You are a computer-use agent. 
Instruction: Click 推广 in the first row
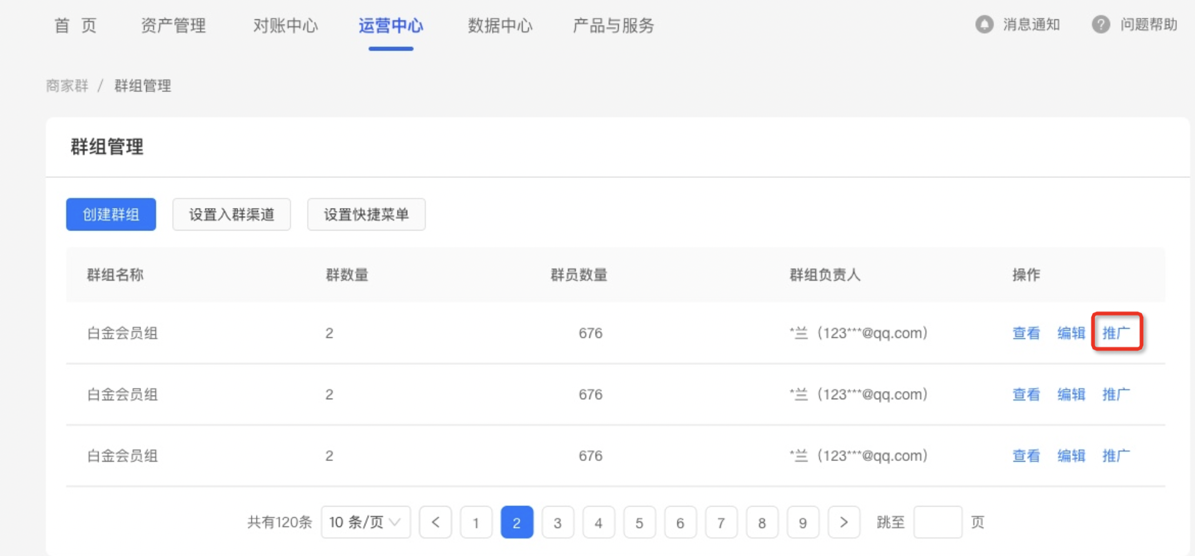1116,333
